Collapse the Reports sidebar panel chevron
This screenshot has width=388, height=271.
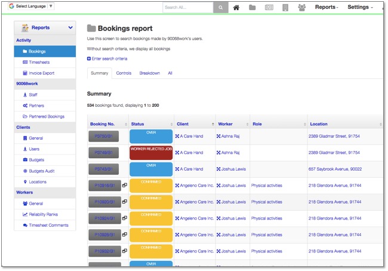click(x=70, y=27)
